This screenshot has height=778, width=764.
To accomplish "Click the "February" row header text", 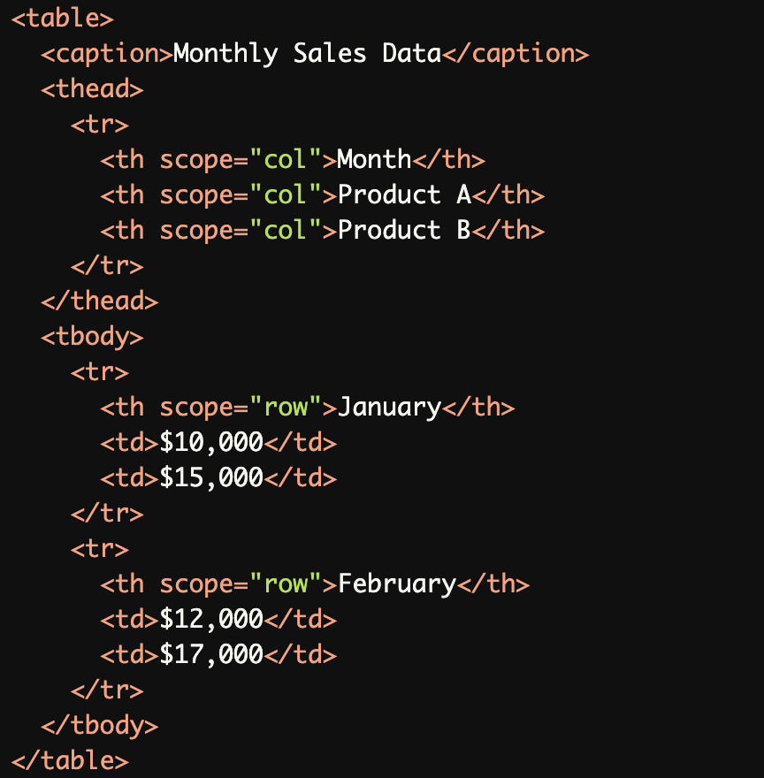I will [397, 583].
